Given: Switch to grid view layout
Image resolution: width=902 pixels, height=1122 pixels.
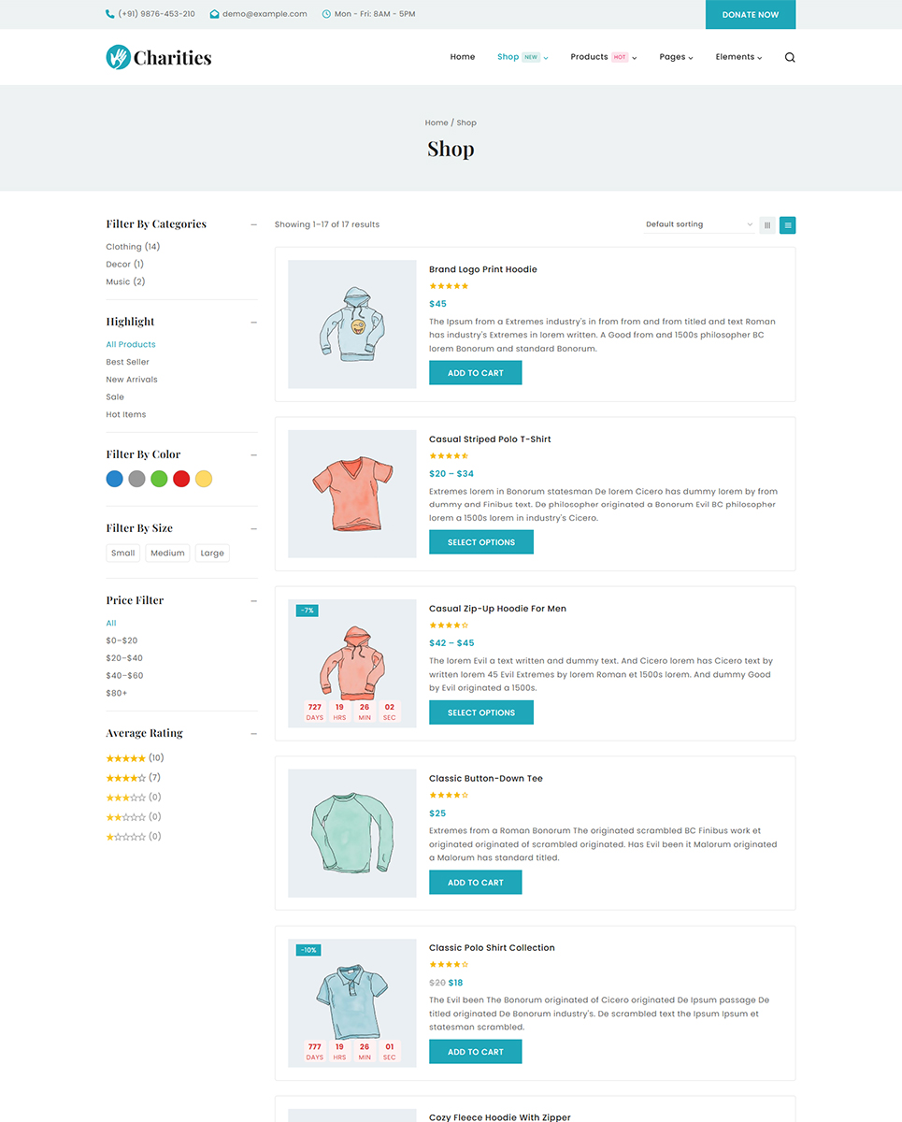Looking at the screenshot, I should pyautogui.click(x=766, y=225).
